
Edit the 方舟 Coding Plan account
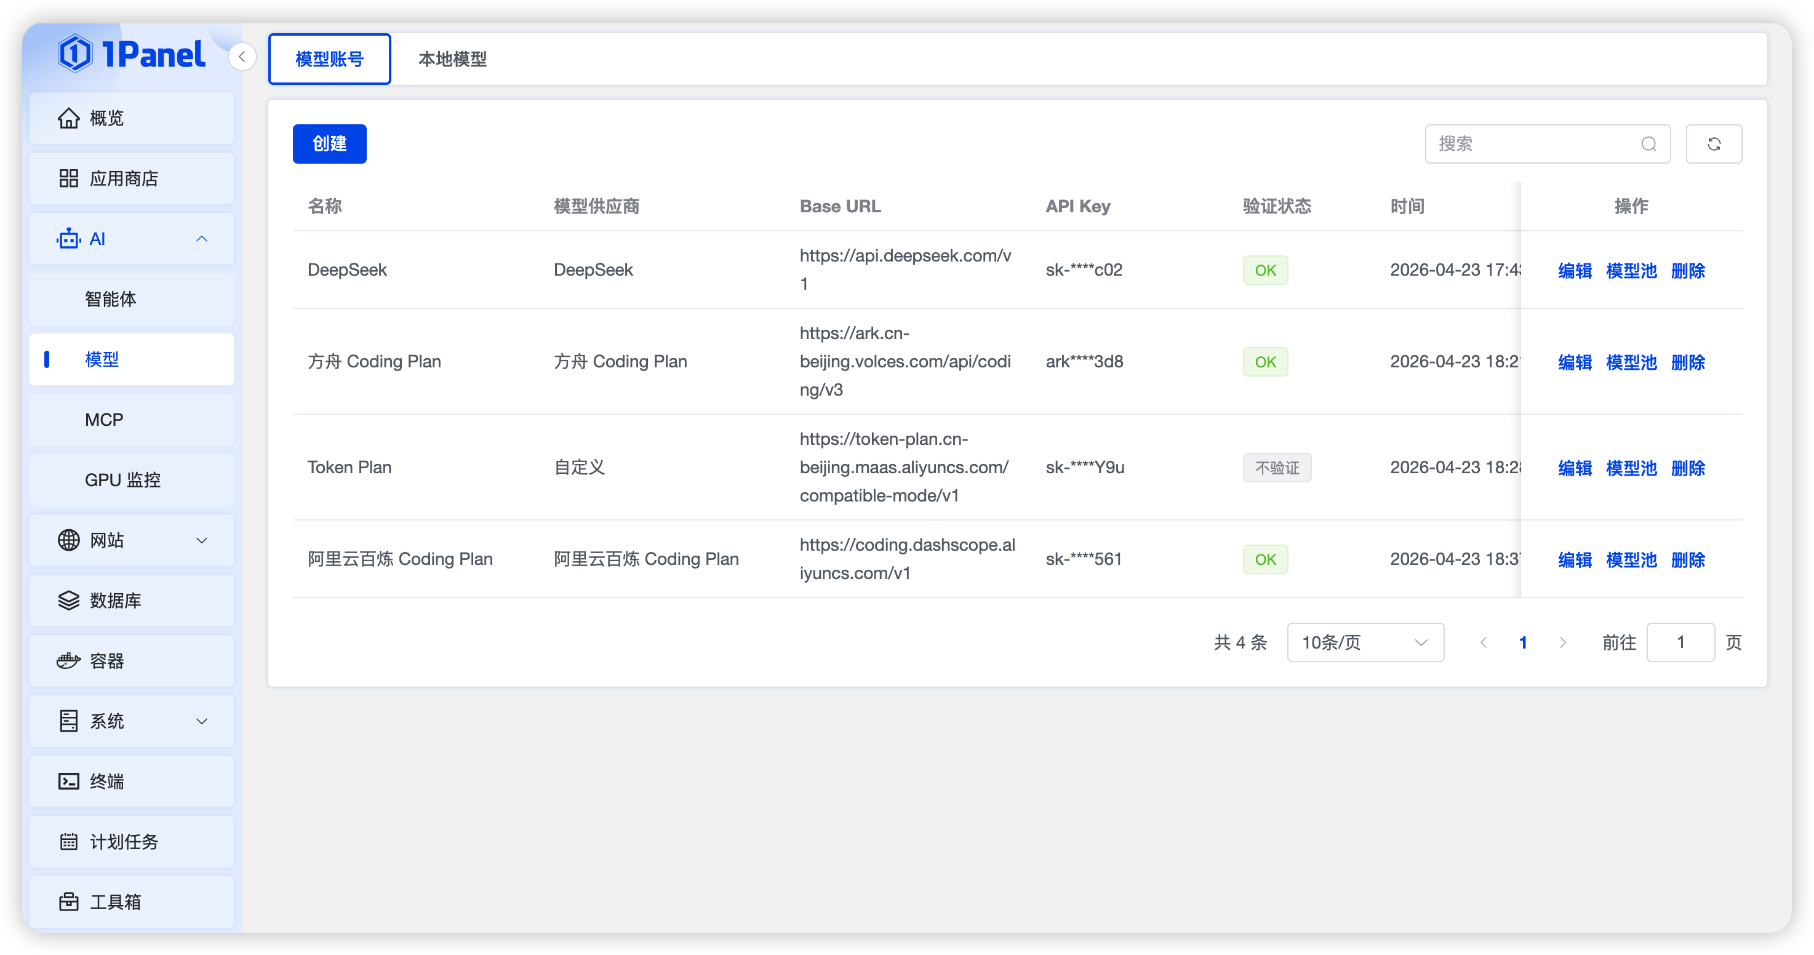click(x=1575, y=362)
